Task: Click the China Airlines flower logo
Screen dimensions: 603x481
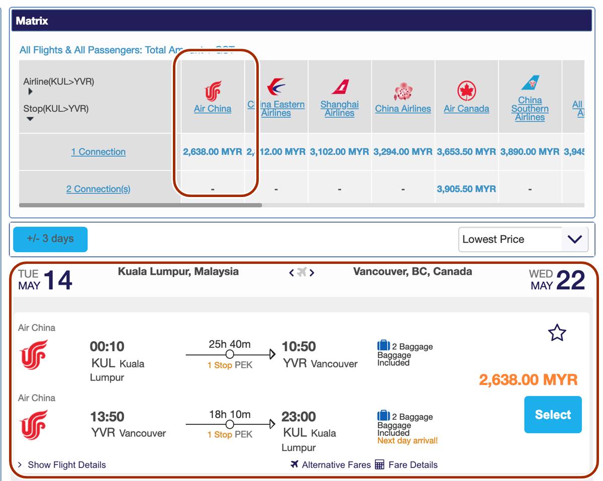Action: click(403, 91)
